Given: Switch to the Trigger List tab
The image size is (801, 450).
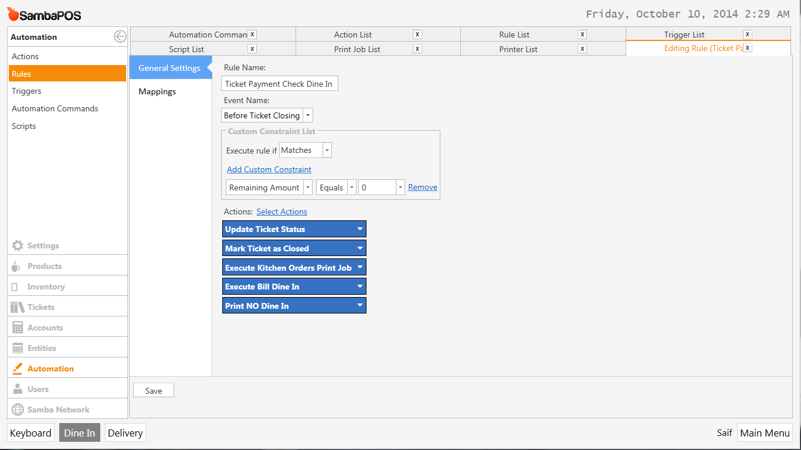Looking at the screenshot, I should [684, 35].
